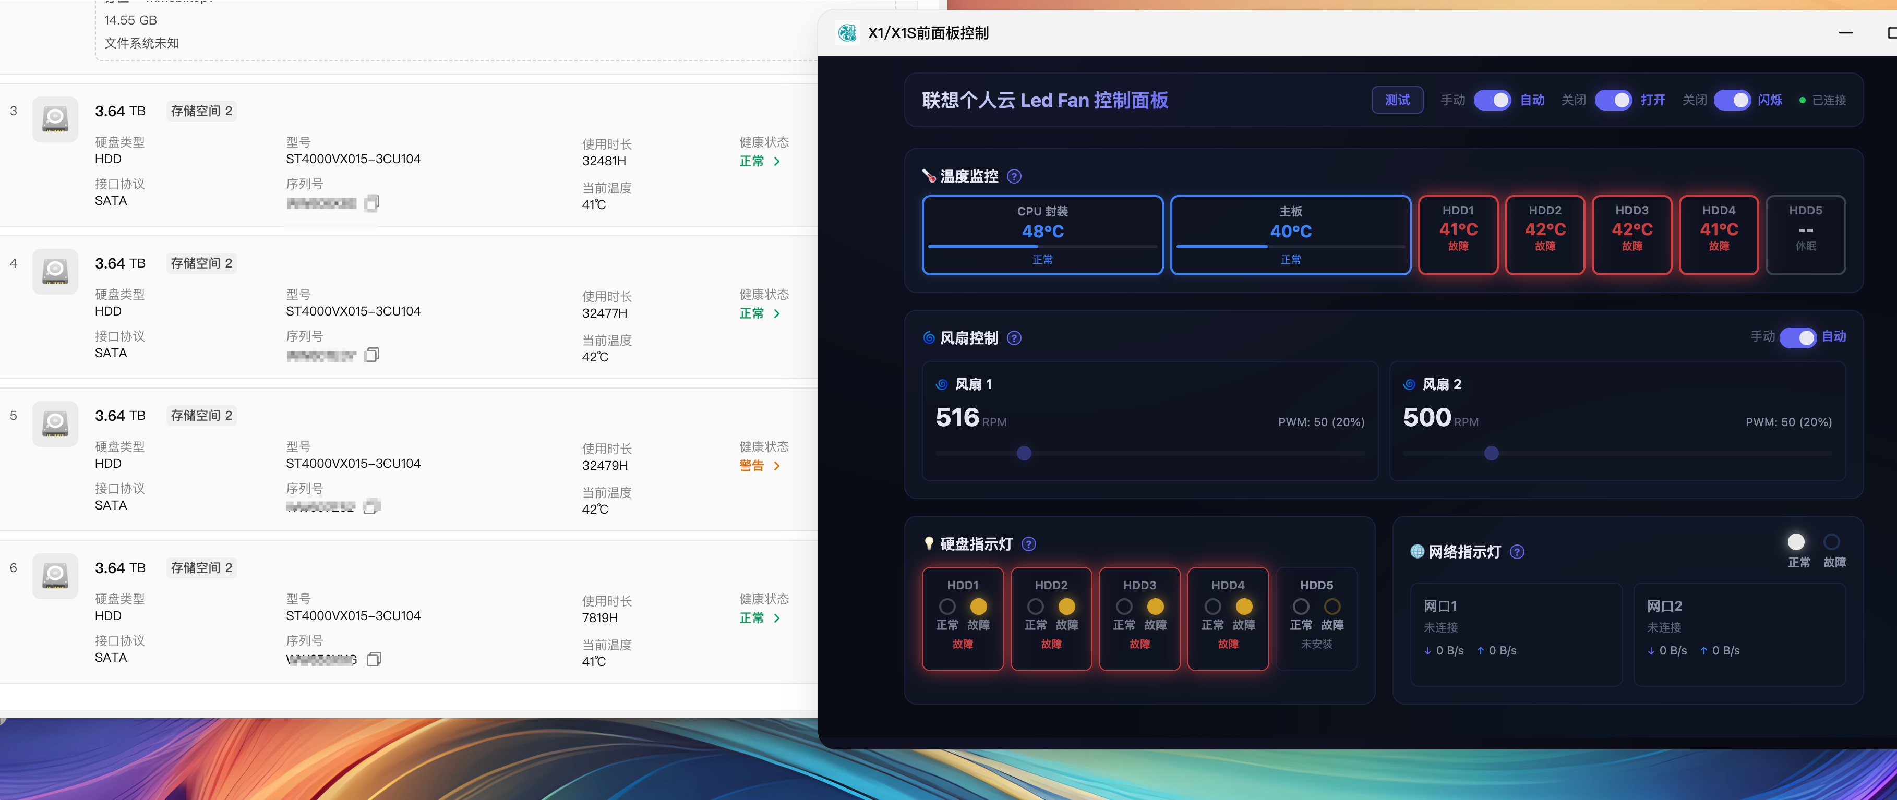Toggle the header 手动/自动 mode switch
Viewport: 1897px width, 800px height.
(x=1492, y=100)
